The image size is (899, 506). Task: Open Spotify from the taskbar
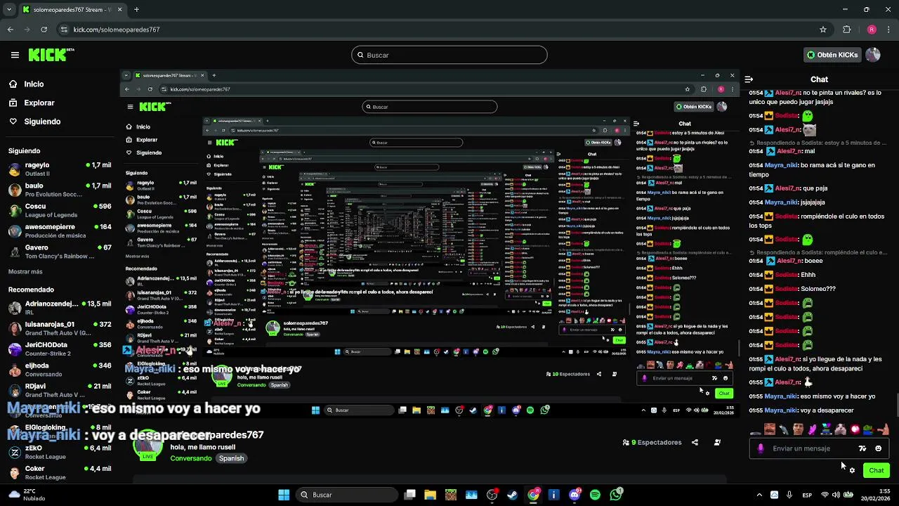click(x=595, y=495)
